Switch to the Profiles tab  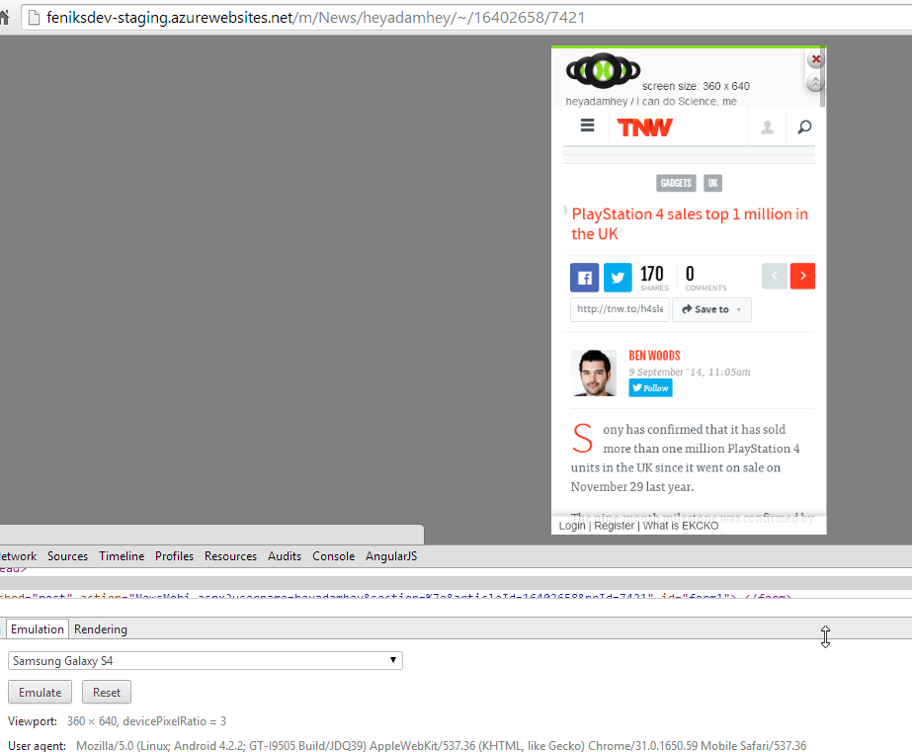174,556
